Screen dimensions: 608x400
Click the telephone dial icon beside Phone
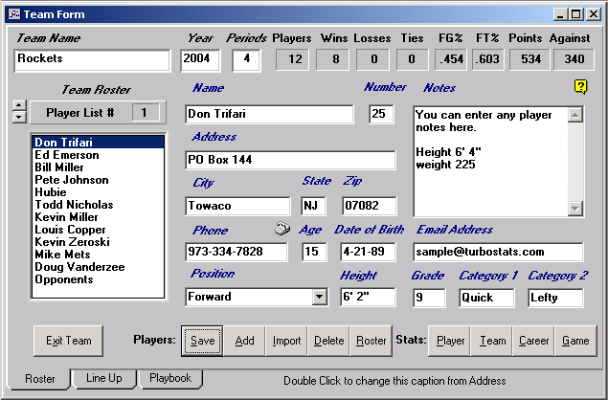[x=282, y=229]
